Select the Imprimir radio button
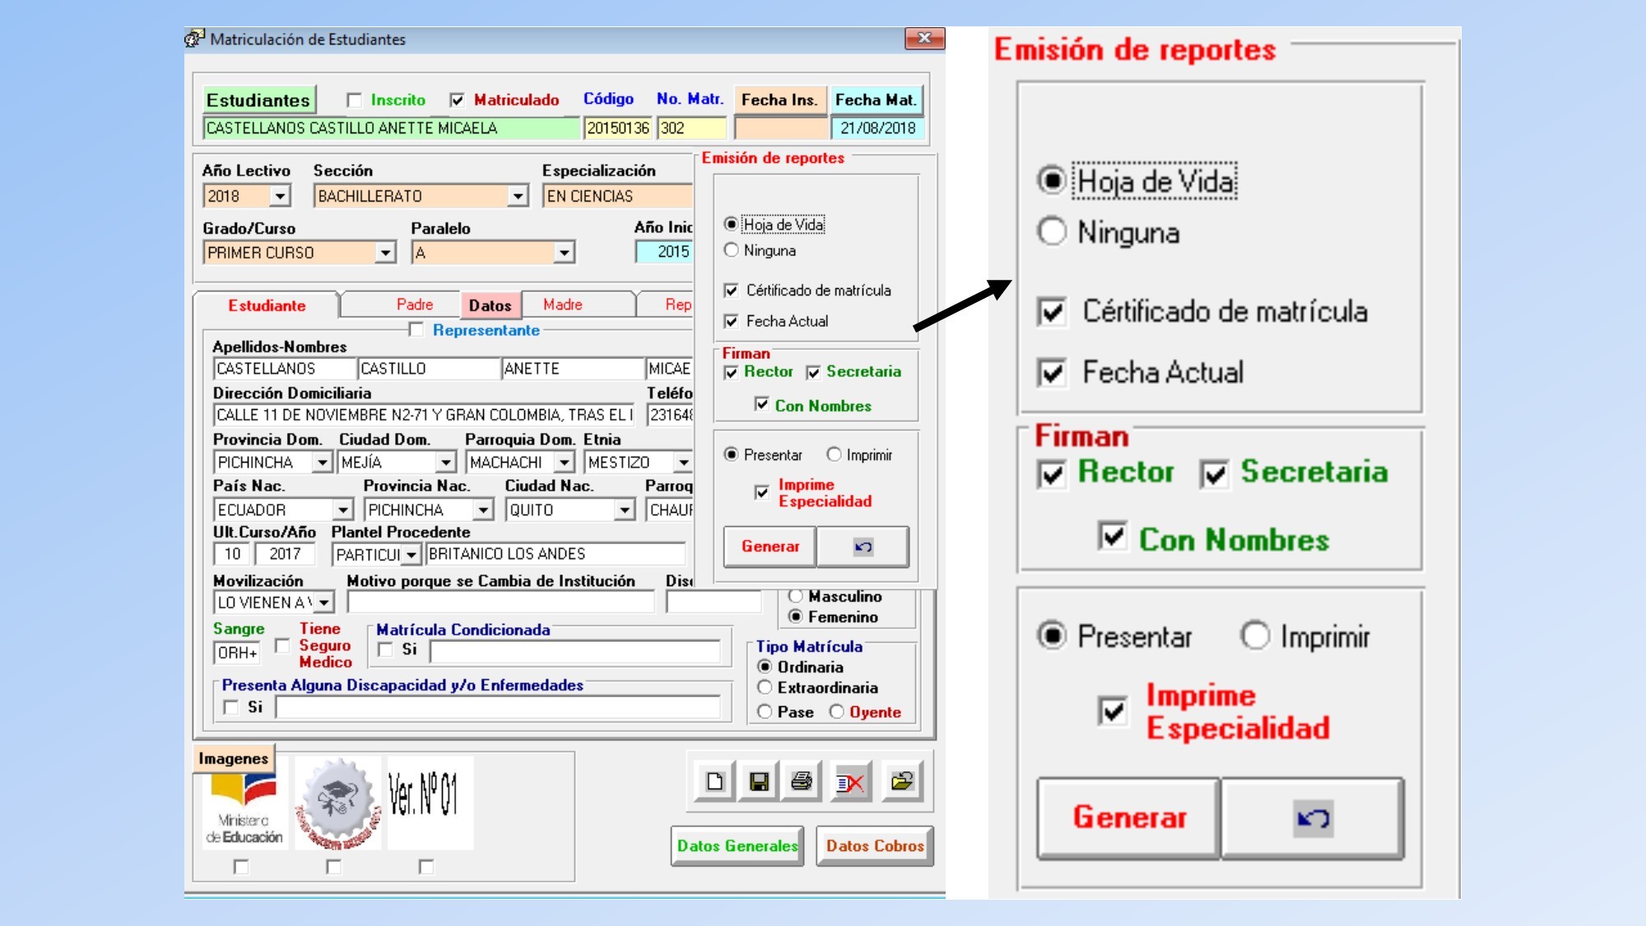This screenshot has width=1646, height=926. 835,454
